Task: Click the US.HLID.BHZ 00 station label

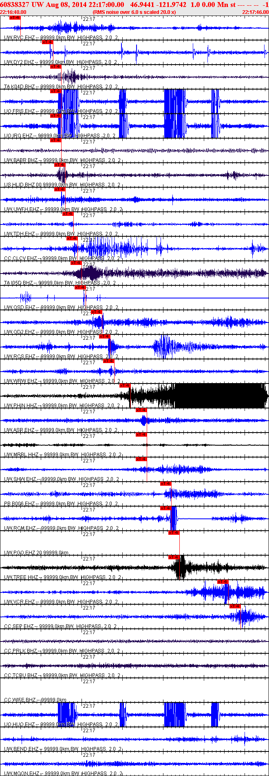Action: tap(23, 185)
